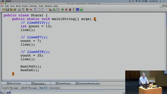The width and height of the screenshot is (167, 94).
Task: Click the Paste clipboard icon
Action: [x=27, y=10]
